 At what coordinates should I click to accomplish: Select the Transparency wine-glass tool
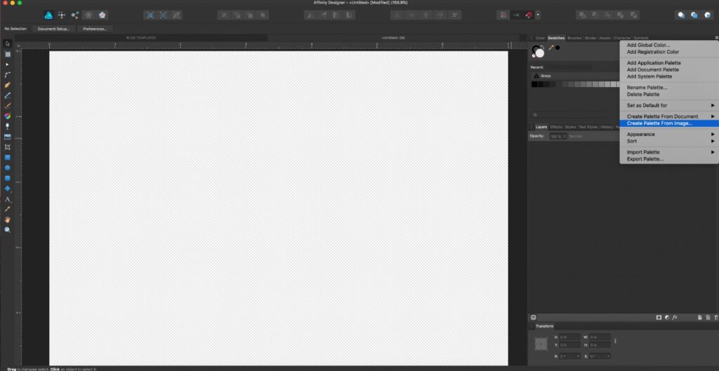7,126
